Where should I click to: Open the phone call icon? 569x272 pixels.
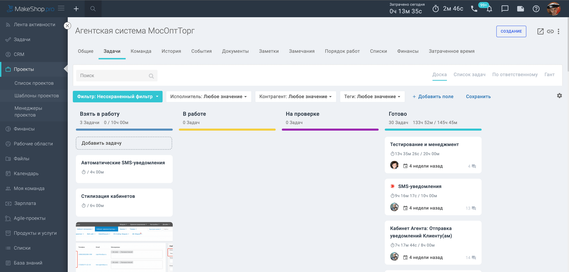click(474, 9)
